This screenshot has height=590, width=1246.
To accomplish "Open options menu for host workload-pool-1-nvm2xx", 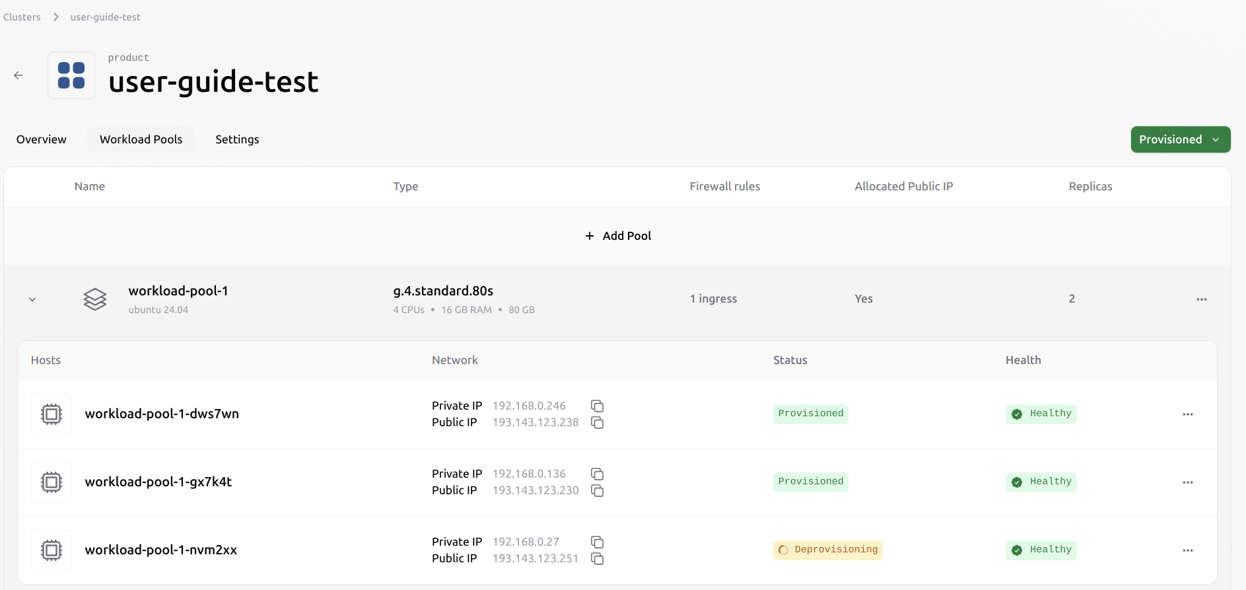I will coord(1188,550).
